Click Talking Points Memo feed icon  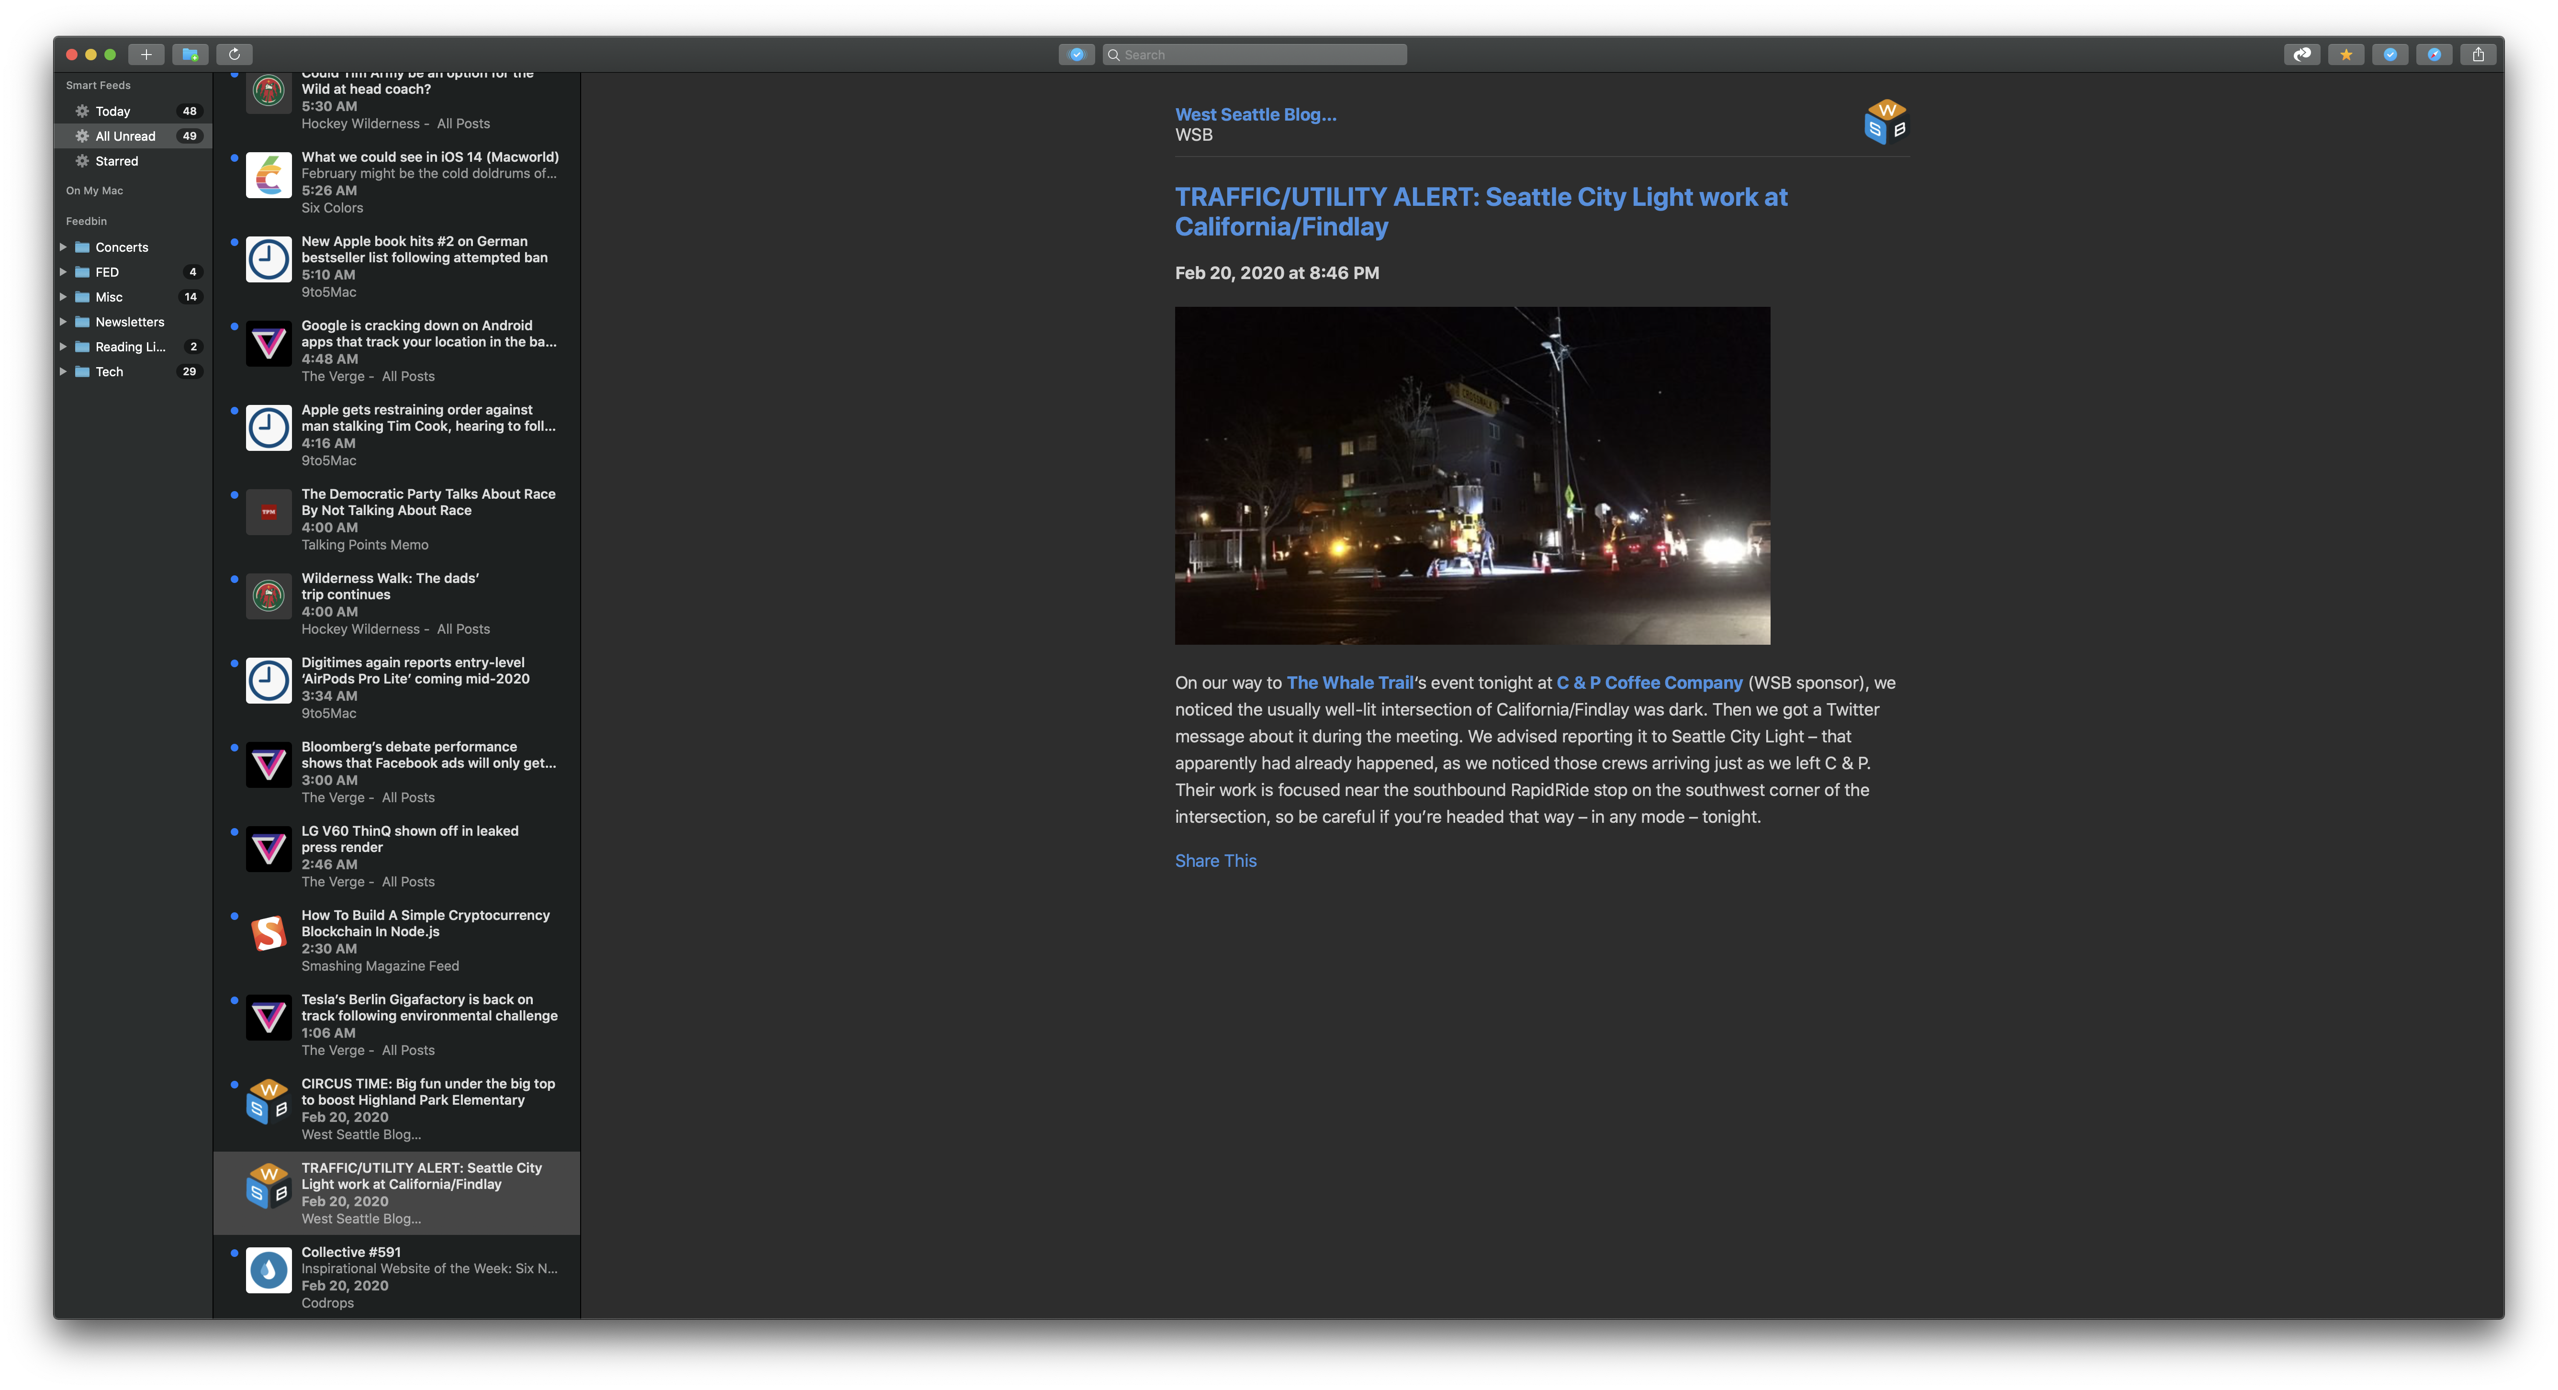[268, 512]
